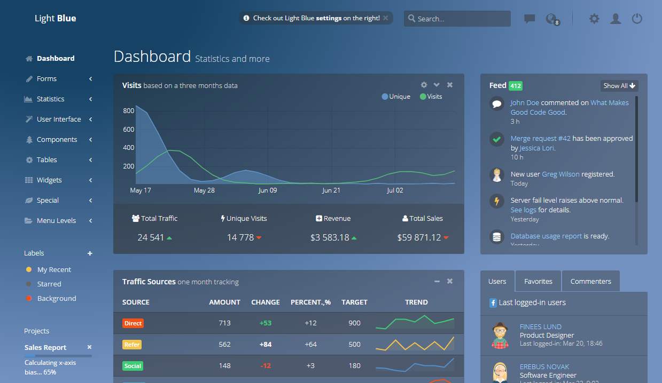662x383 pixels.
Task: Click the Sales Report progress bar
Action: click(58, 356)
